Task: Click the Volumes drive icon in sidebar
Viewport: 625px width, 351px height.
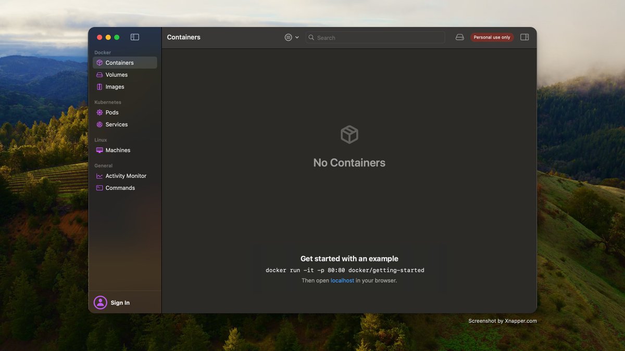Action: (99, 75)
